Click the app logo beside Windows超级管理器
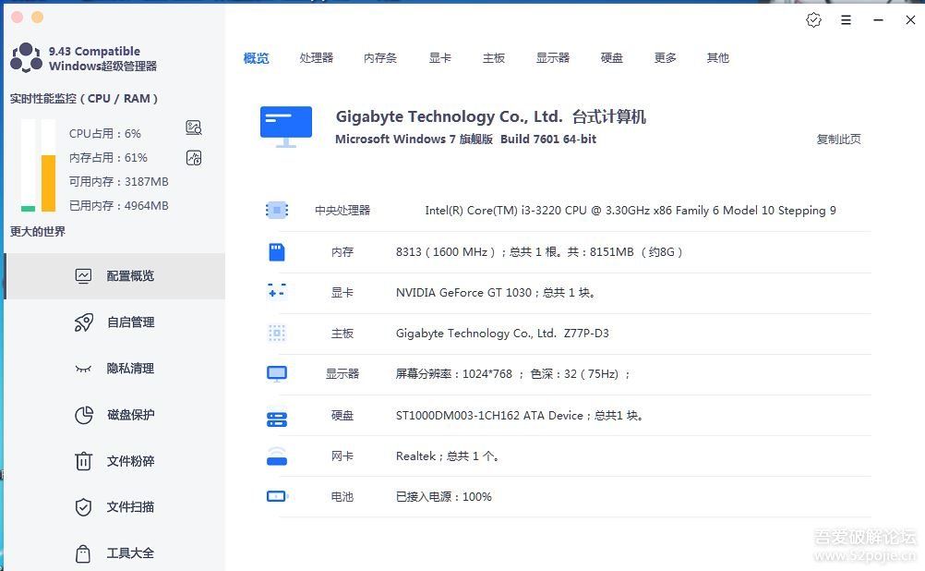The image size is (925, 571). pyautogui.click(x=26, y=58)
